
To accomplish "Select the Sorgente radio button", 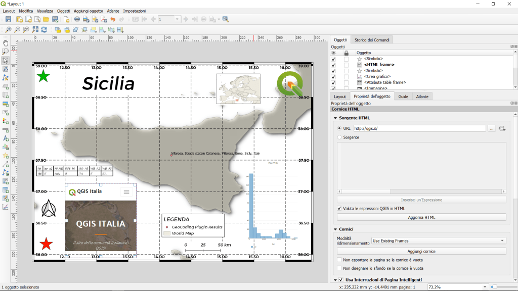I will point(339,137).
